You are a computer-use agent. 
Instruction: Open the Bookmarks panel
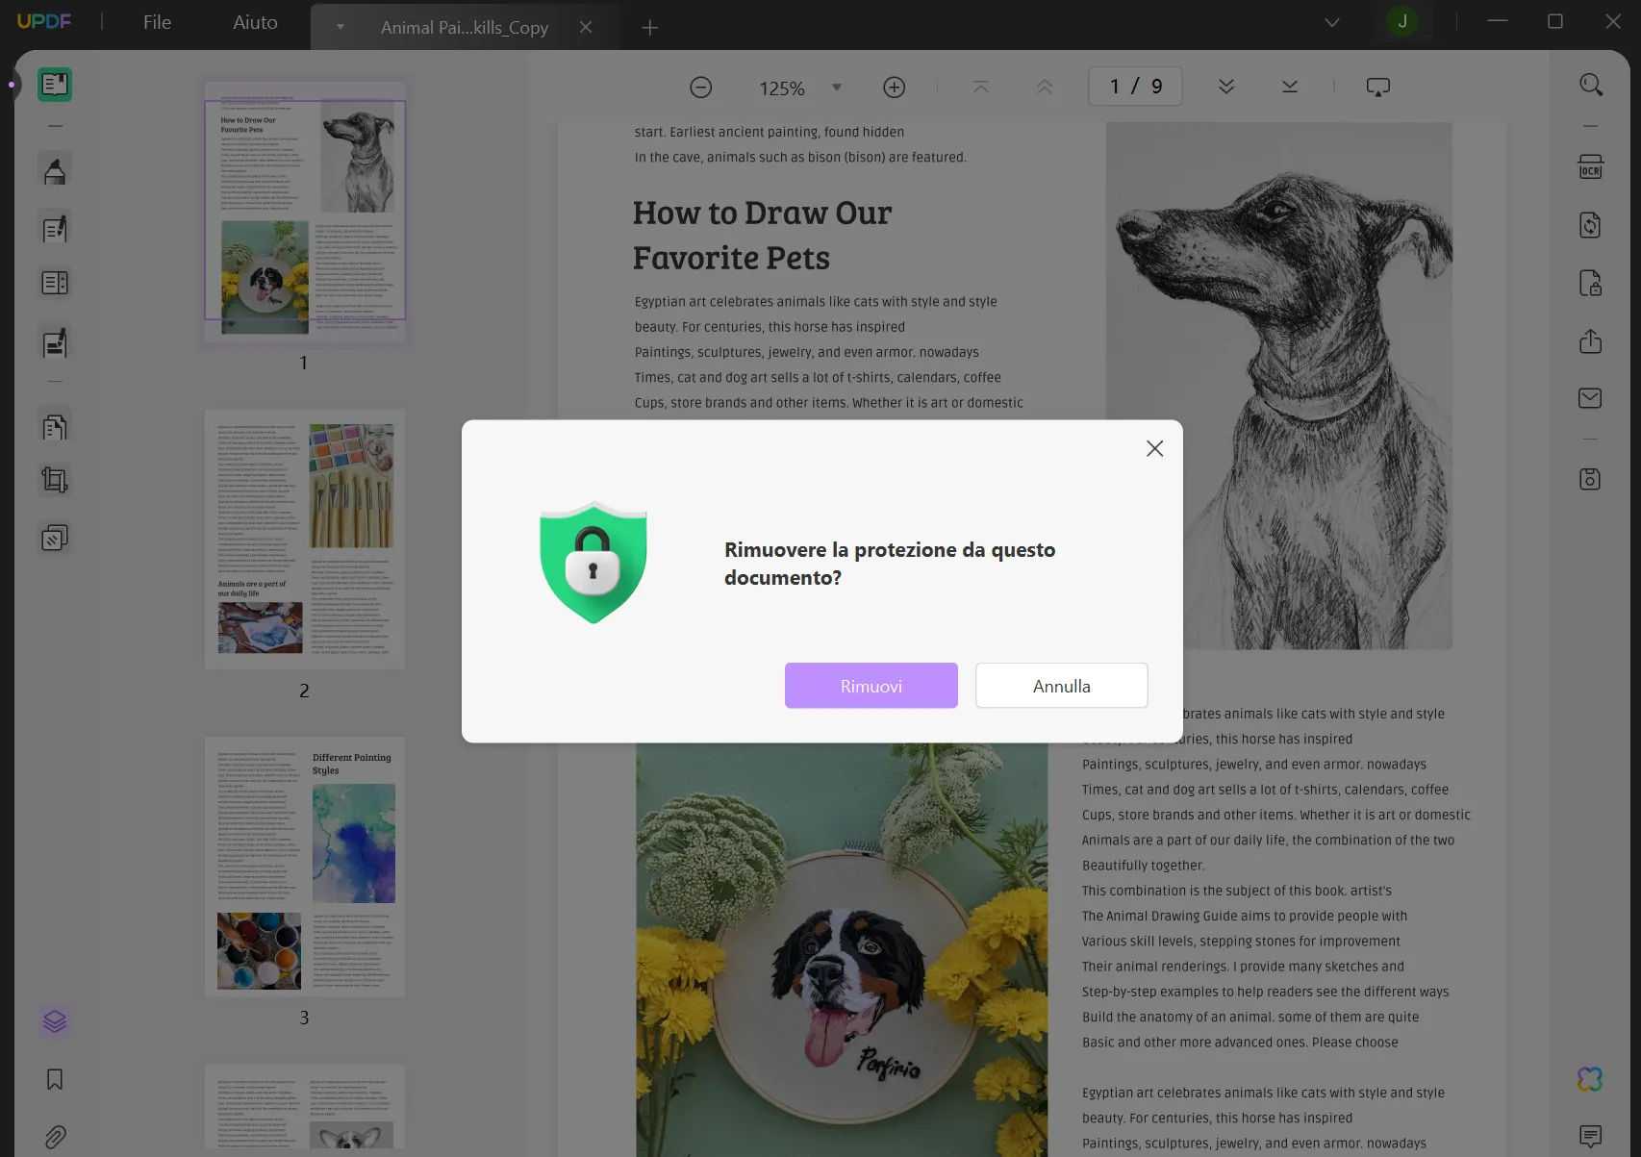pos(55,1079)
